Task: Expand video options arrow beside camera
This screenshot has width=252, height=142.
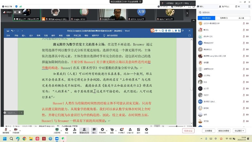Action: click(20, 131)
